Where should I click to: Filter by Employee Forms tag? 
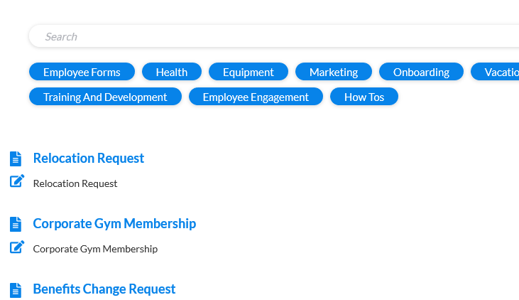82,72
